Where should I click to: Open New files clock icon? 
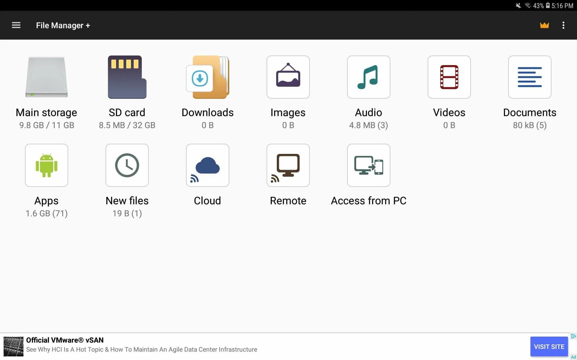click(x=127, y=165)
